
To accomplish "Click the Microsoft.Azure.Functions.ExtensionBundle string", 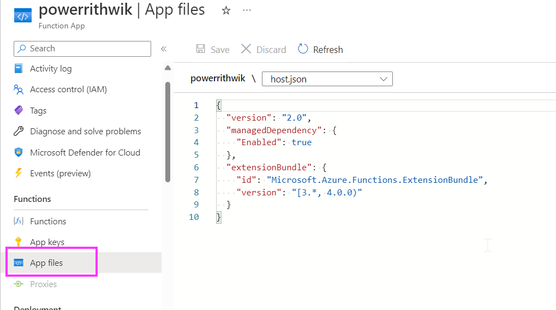I will point(375,180).
